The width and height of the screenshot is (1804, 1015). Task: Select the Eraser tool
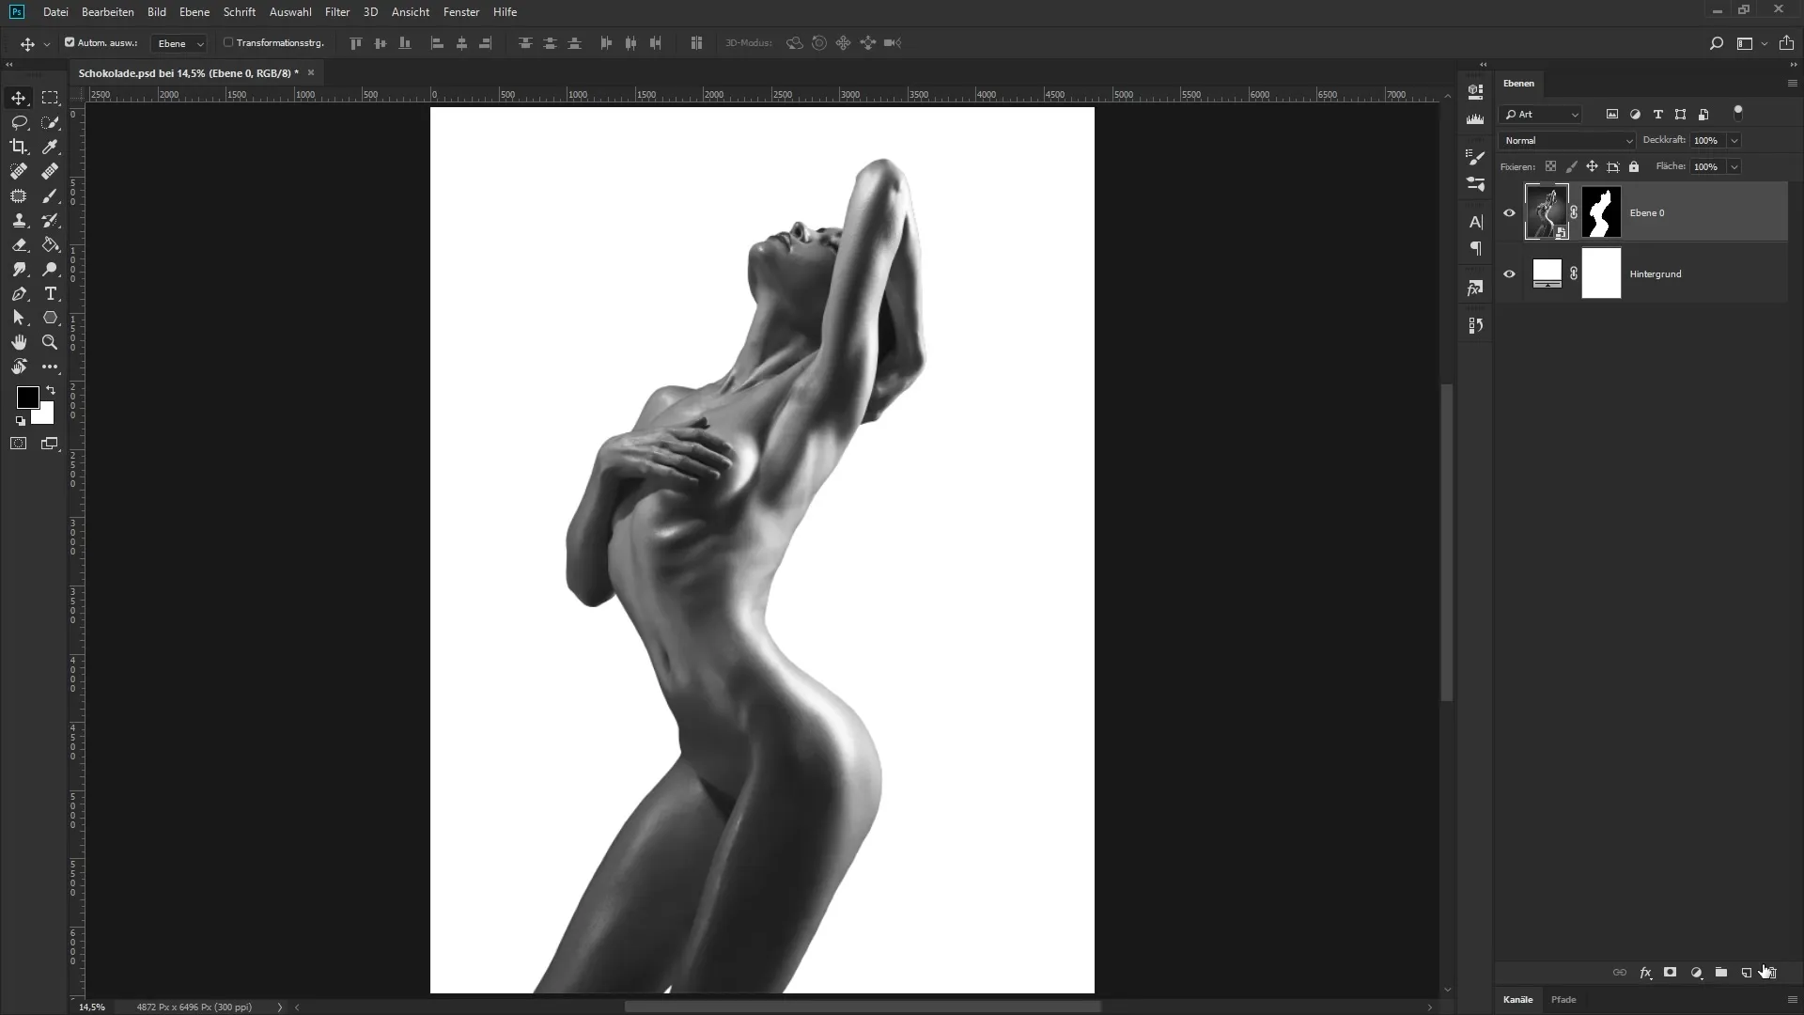pos(19,244)
